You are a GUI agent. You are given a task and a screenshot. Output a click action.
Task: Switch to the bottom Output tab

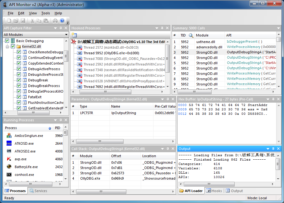(x=234, y=191)
